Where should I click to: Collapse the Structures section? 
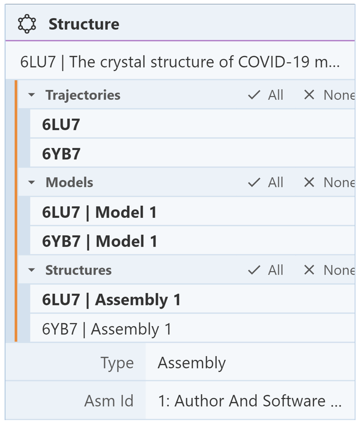click(32, 270)
